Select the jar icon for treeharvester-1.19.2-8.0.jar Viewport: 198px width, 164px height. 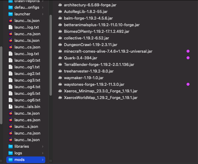point(60,71)
